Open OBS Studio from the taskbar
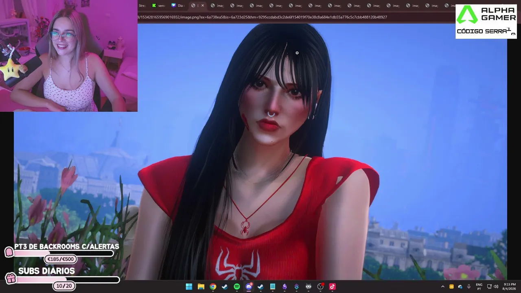This screenshot has width=521, height=293. [x=320, y=286]
